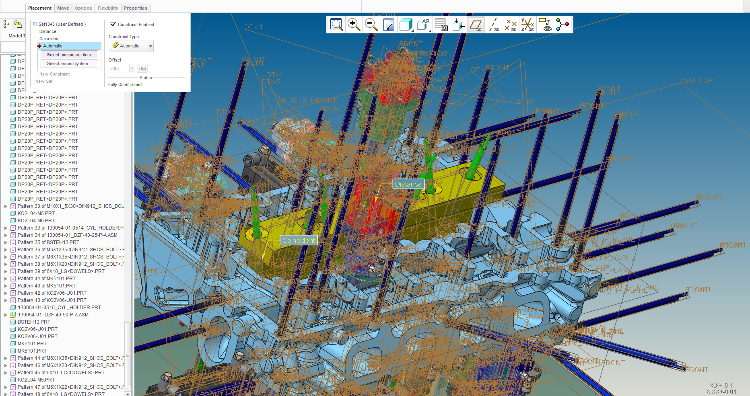
Task: Select Pattern 41 of MK5101.PRT
Action: 47,279
